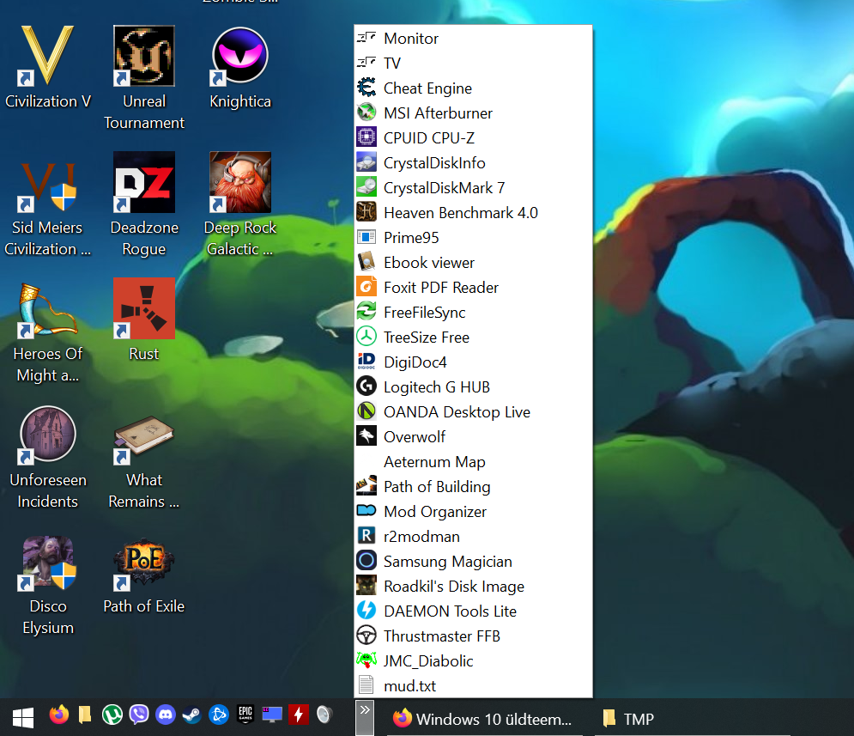Open OANDA Desktop Live
The width and height of the screenshot is (854, 736).
pyautogui.click(x=473, y=412)
